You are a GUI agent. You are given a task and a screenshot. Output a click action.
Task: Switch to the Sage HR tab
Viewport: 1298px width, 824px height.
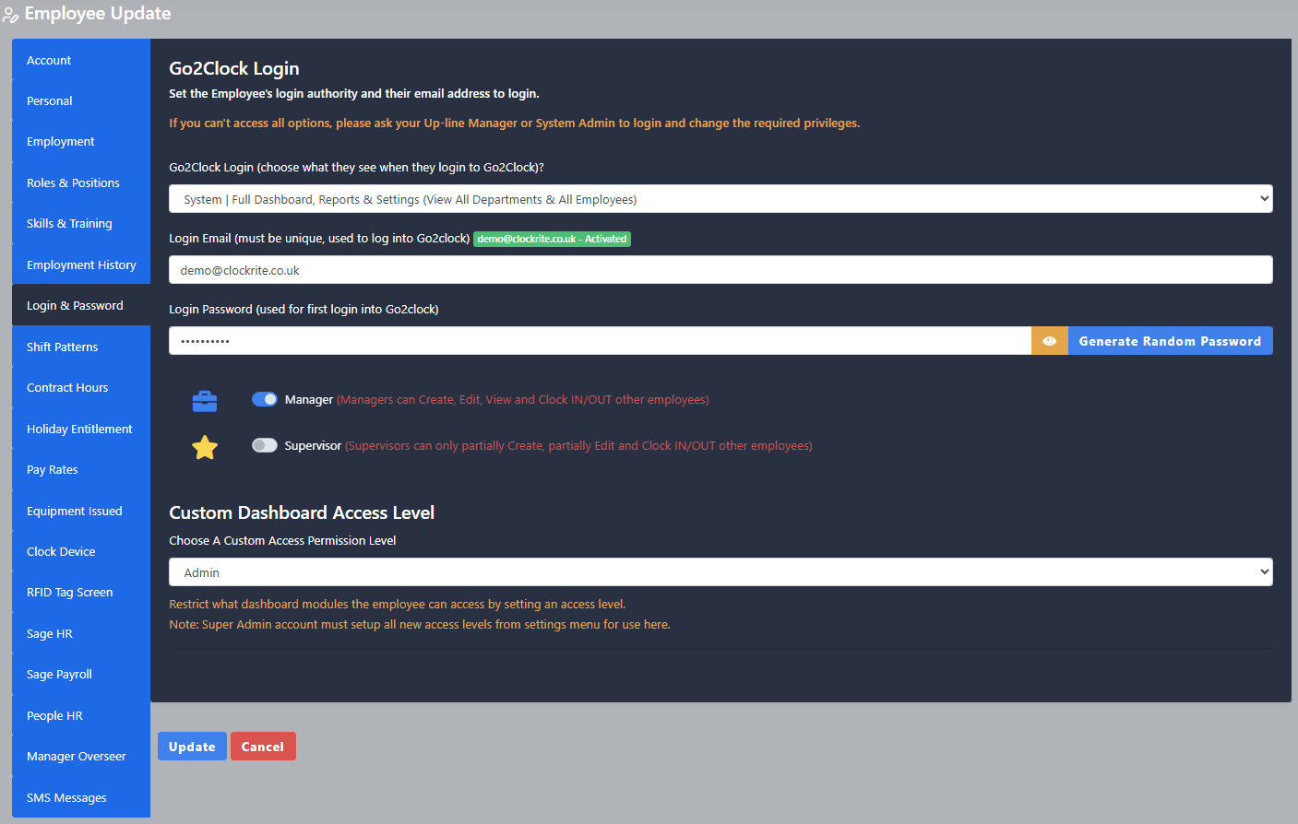81,633
